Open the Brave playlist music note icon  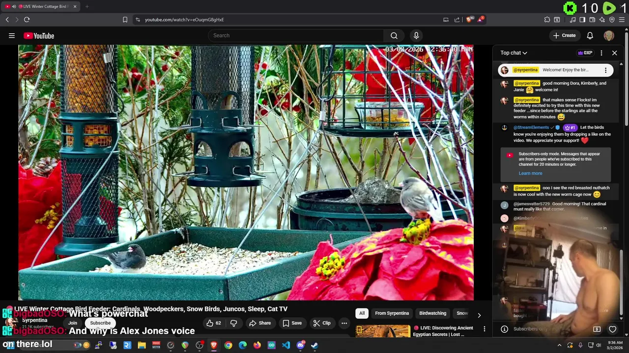pyautogui.click(x=572, y=20)
